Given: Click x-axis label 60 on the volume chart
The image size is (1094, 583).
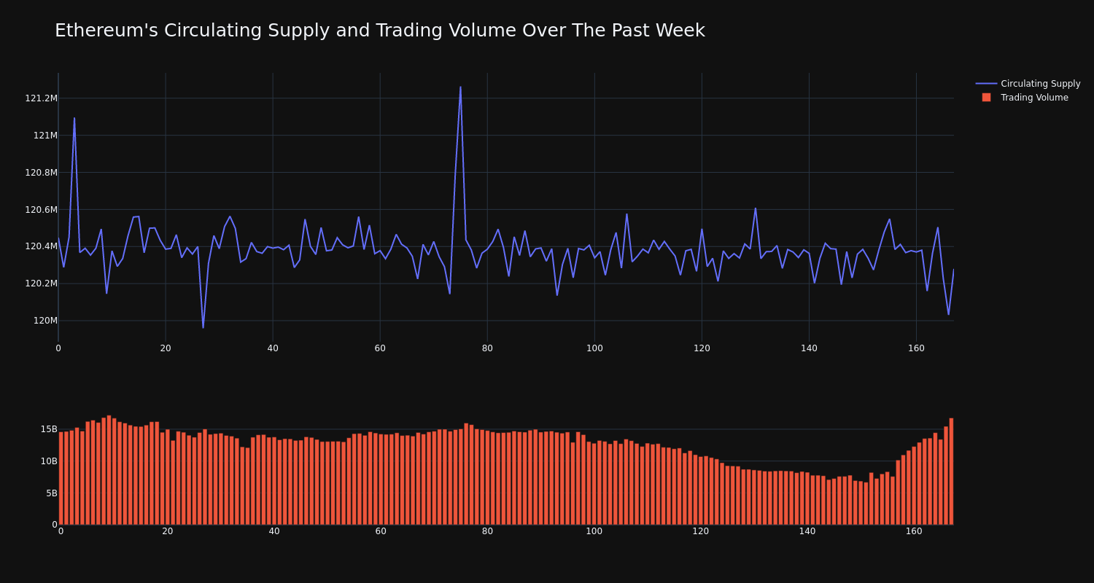Looking at the screenshot, I should coord(381,531).
